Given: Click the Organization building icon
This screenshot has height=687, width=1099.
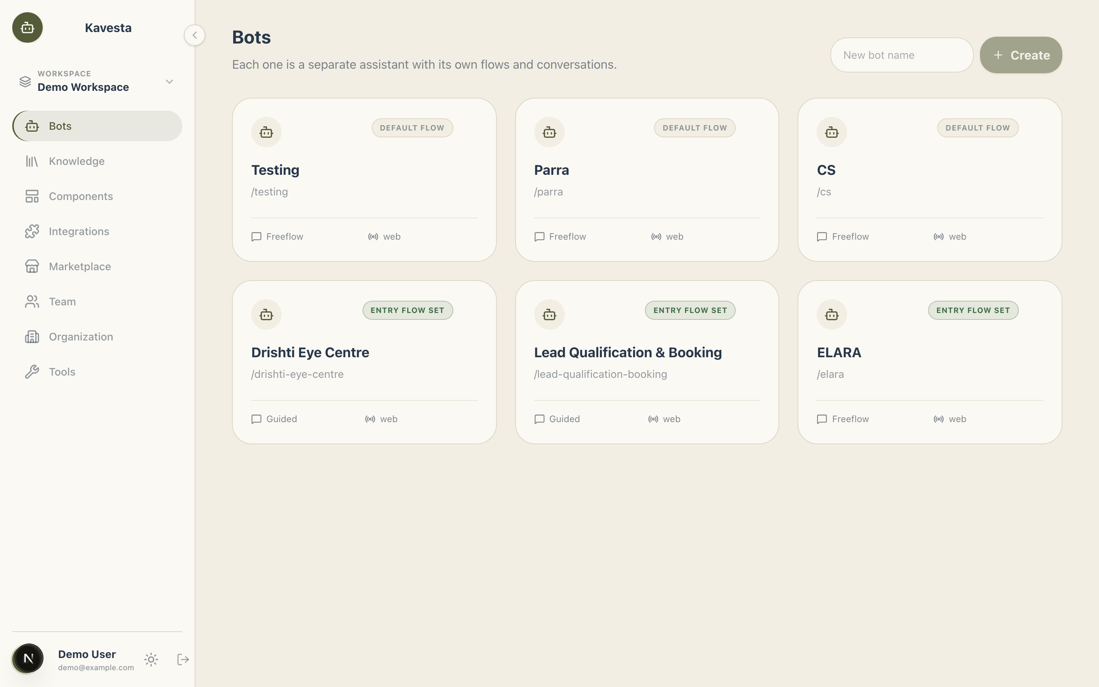Looking at the screenshot, I should [32, 337].
